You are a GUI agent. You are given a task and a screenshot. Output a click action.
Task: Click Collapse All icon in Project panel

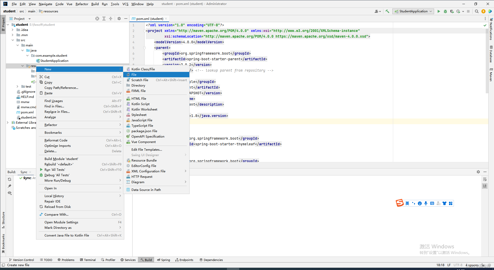111,19
